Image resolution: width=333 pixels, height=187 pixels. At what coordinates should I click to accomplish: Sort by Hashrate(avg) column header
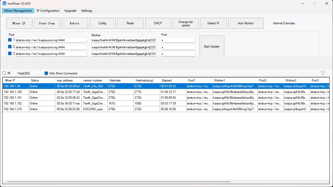[x=146, y=80]
